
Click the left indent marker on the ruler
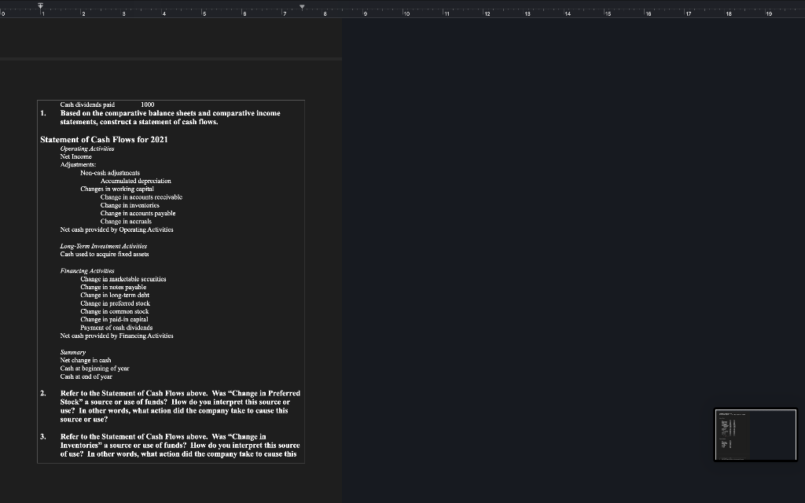coord(41,6)
